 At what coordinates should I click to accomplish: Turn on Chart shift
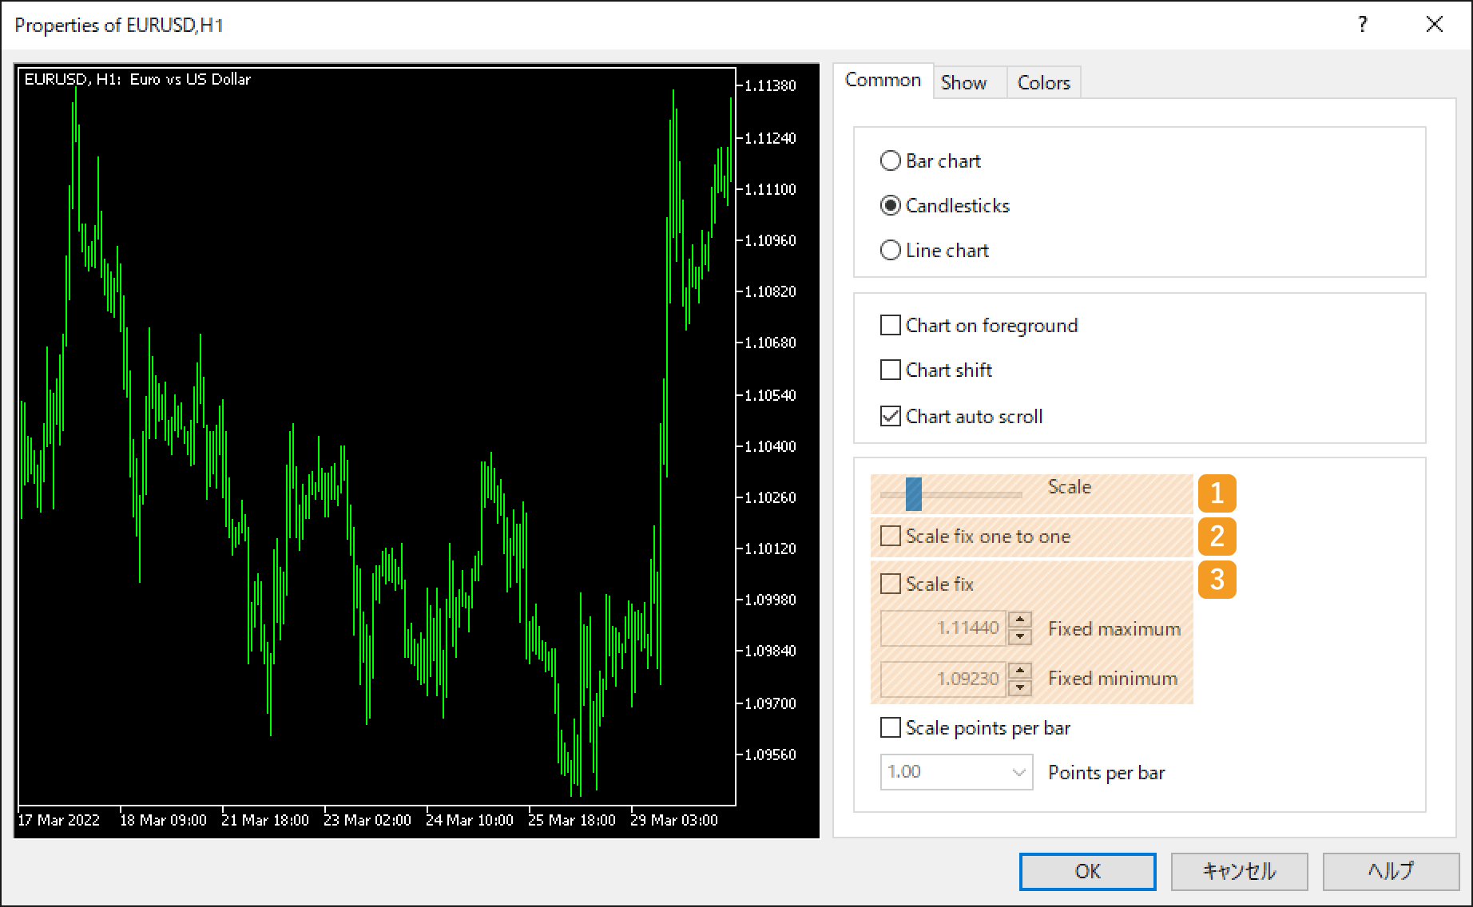(x=890, y=370)
